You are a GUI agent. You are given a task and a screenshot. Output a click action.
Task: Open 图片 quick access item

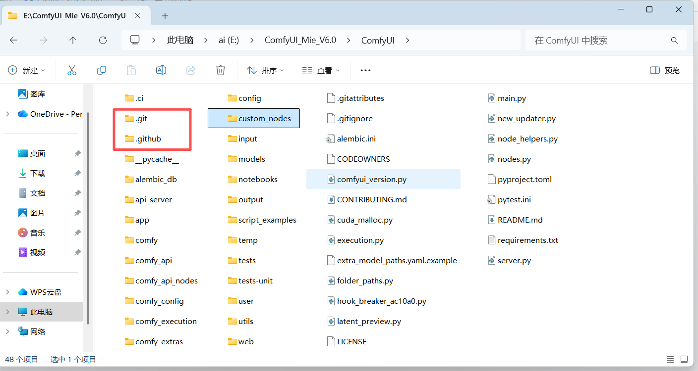point(32,213)
